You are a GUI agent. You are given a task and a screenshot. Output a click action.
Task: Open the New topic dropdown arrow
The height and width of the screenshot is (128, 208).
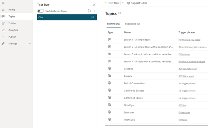(x=123, y=3)
